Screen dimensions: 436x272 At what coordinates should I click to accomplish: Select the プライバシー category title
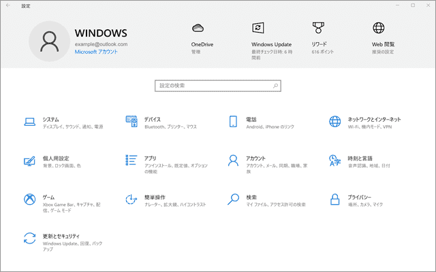359,197
